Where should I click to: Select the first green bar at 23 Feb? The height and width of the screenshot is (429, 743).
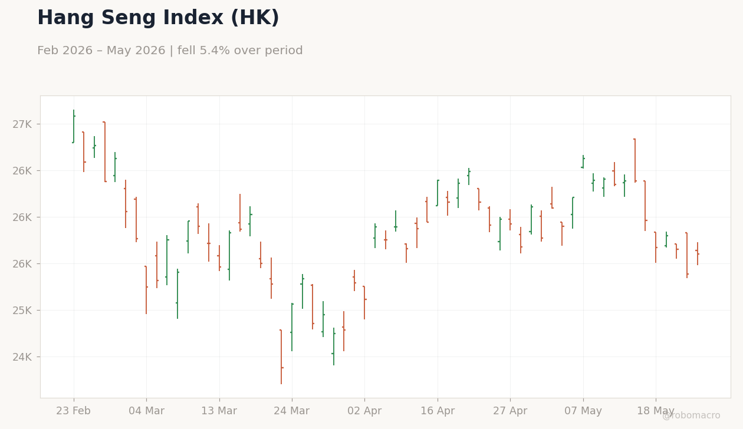coord(74,126)
